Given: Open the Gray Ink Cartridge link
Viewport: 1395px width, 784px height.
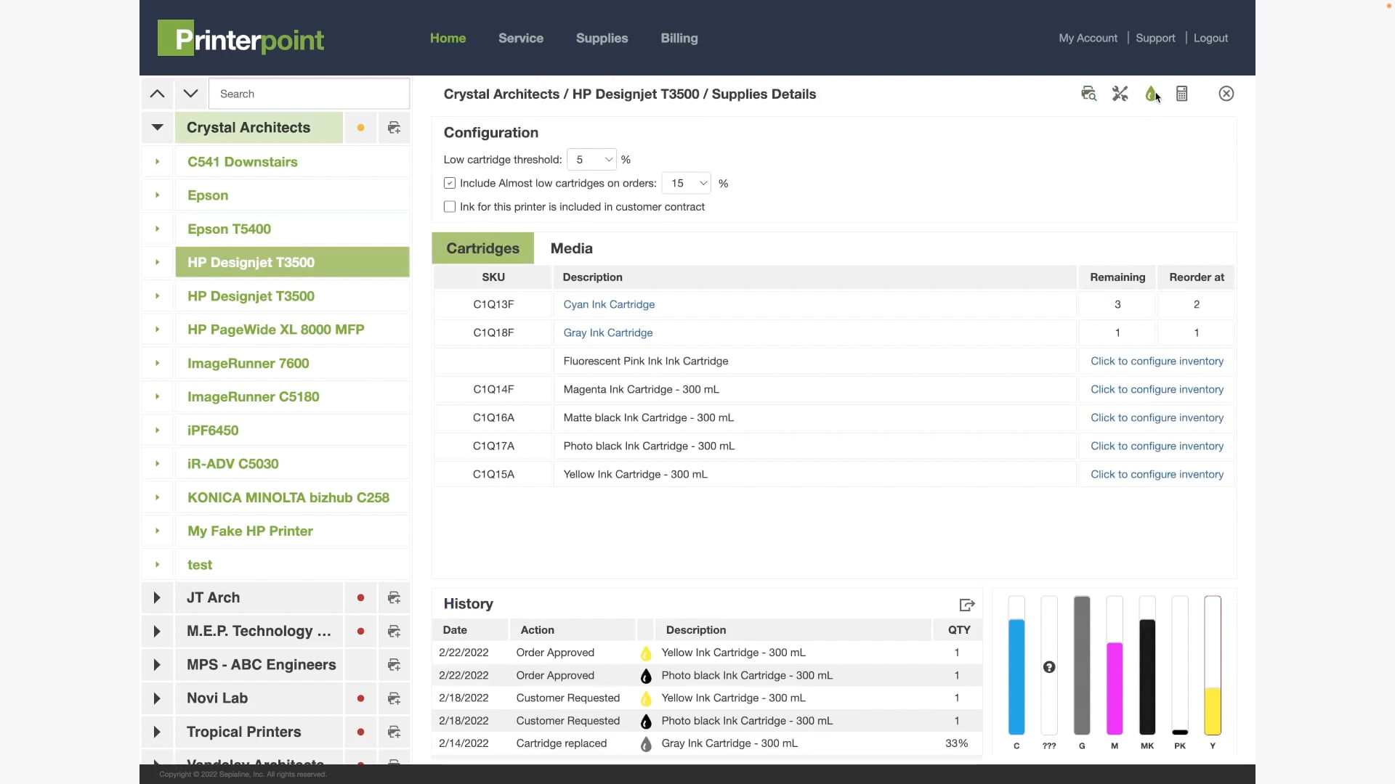Looking at the screenshot, I should [608, 333].
